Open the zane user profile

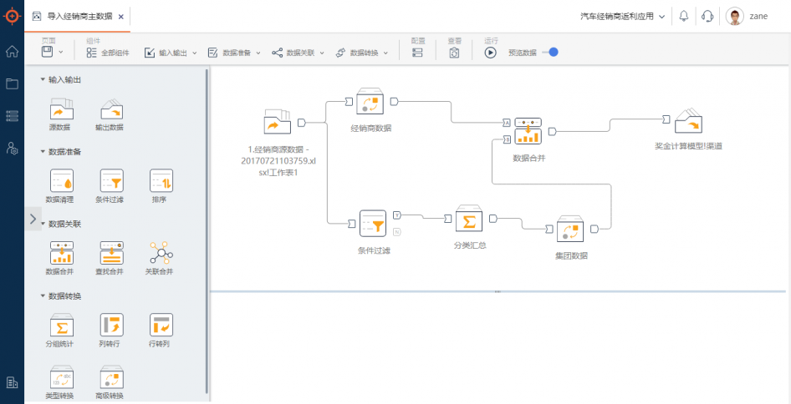click(x=748, y=16)
